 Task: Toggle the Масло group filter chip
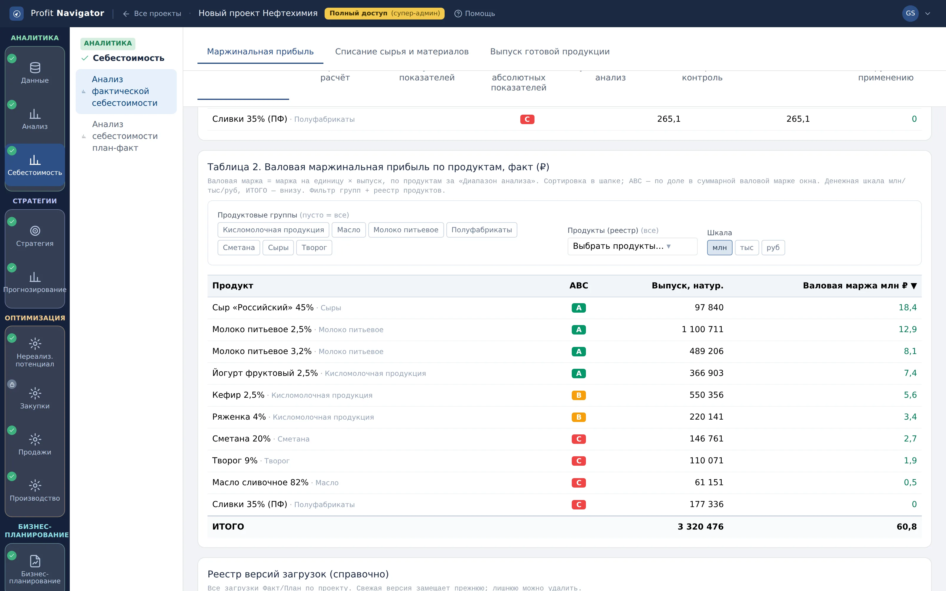pos(348,230)
